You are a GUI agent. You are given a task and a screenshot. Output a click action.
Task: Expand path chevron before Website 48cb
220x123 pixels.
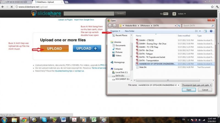point(123,25)
